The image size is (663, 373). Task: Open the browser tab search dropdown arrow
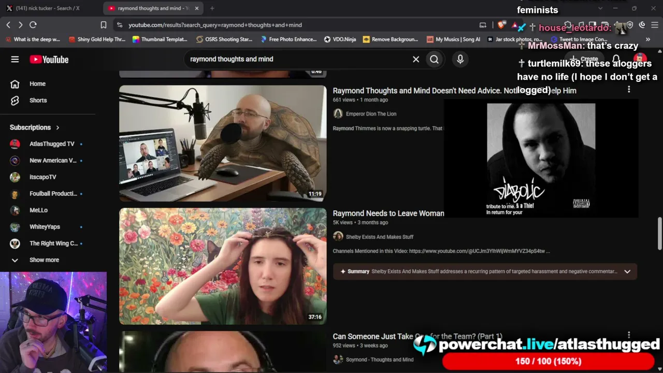tap(600, 8)
